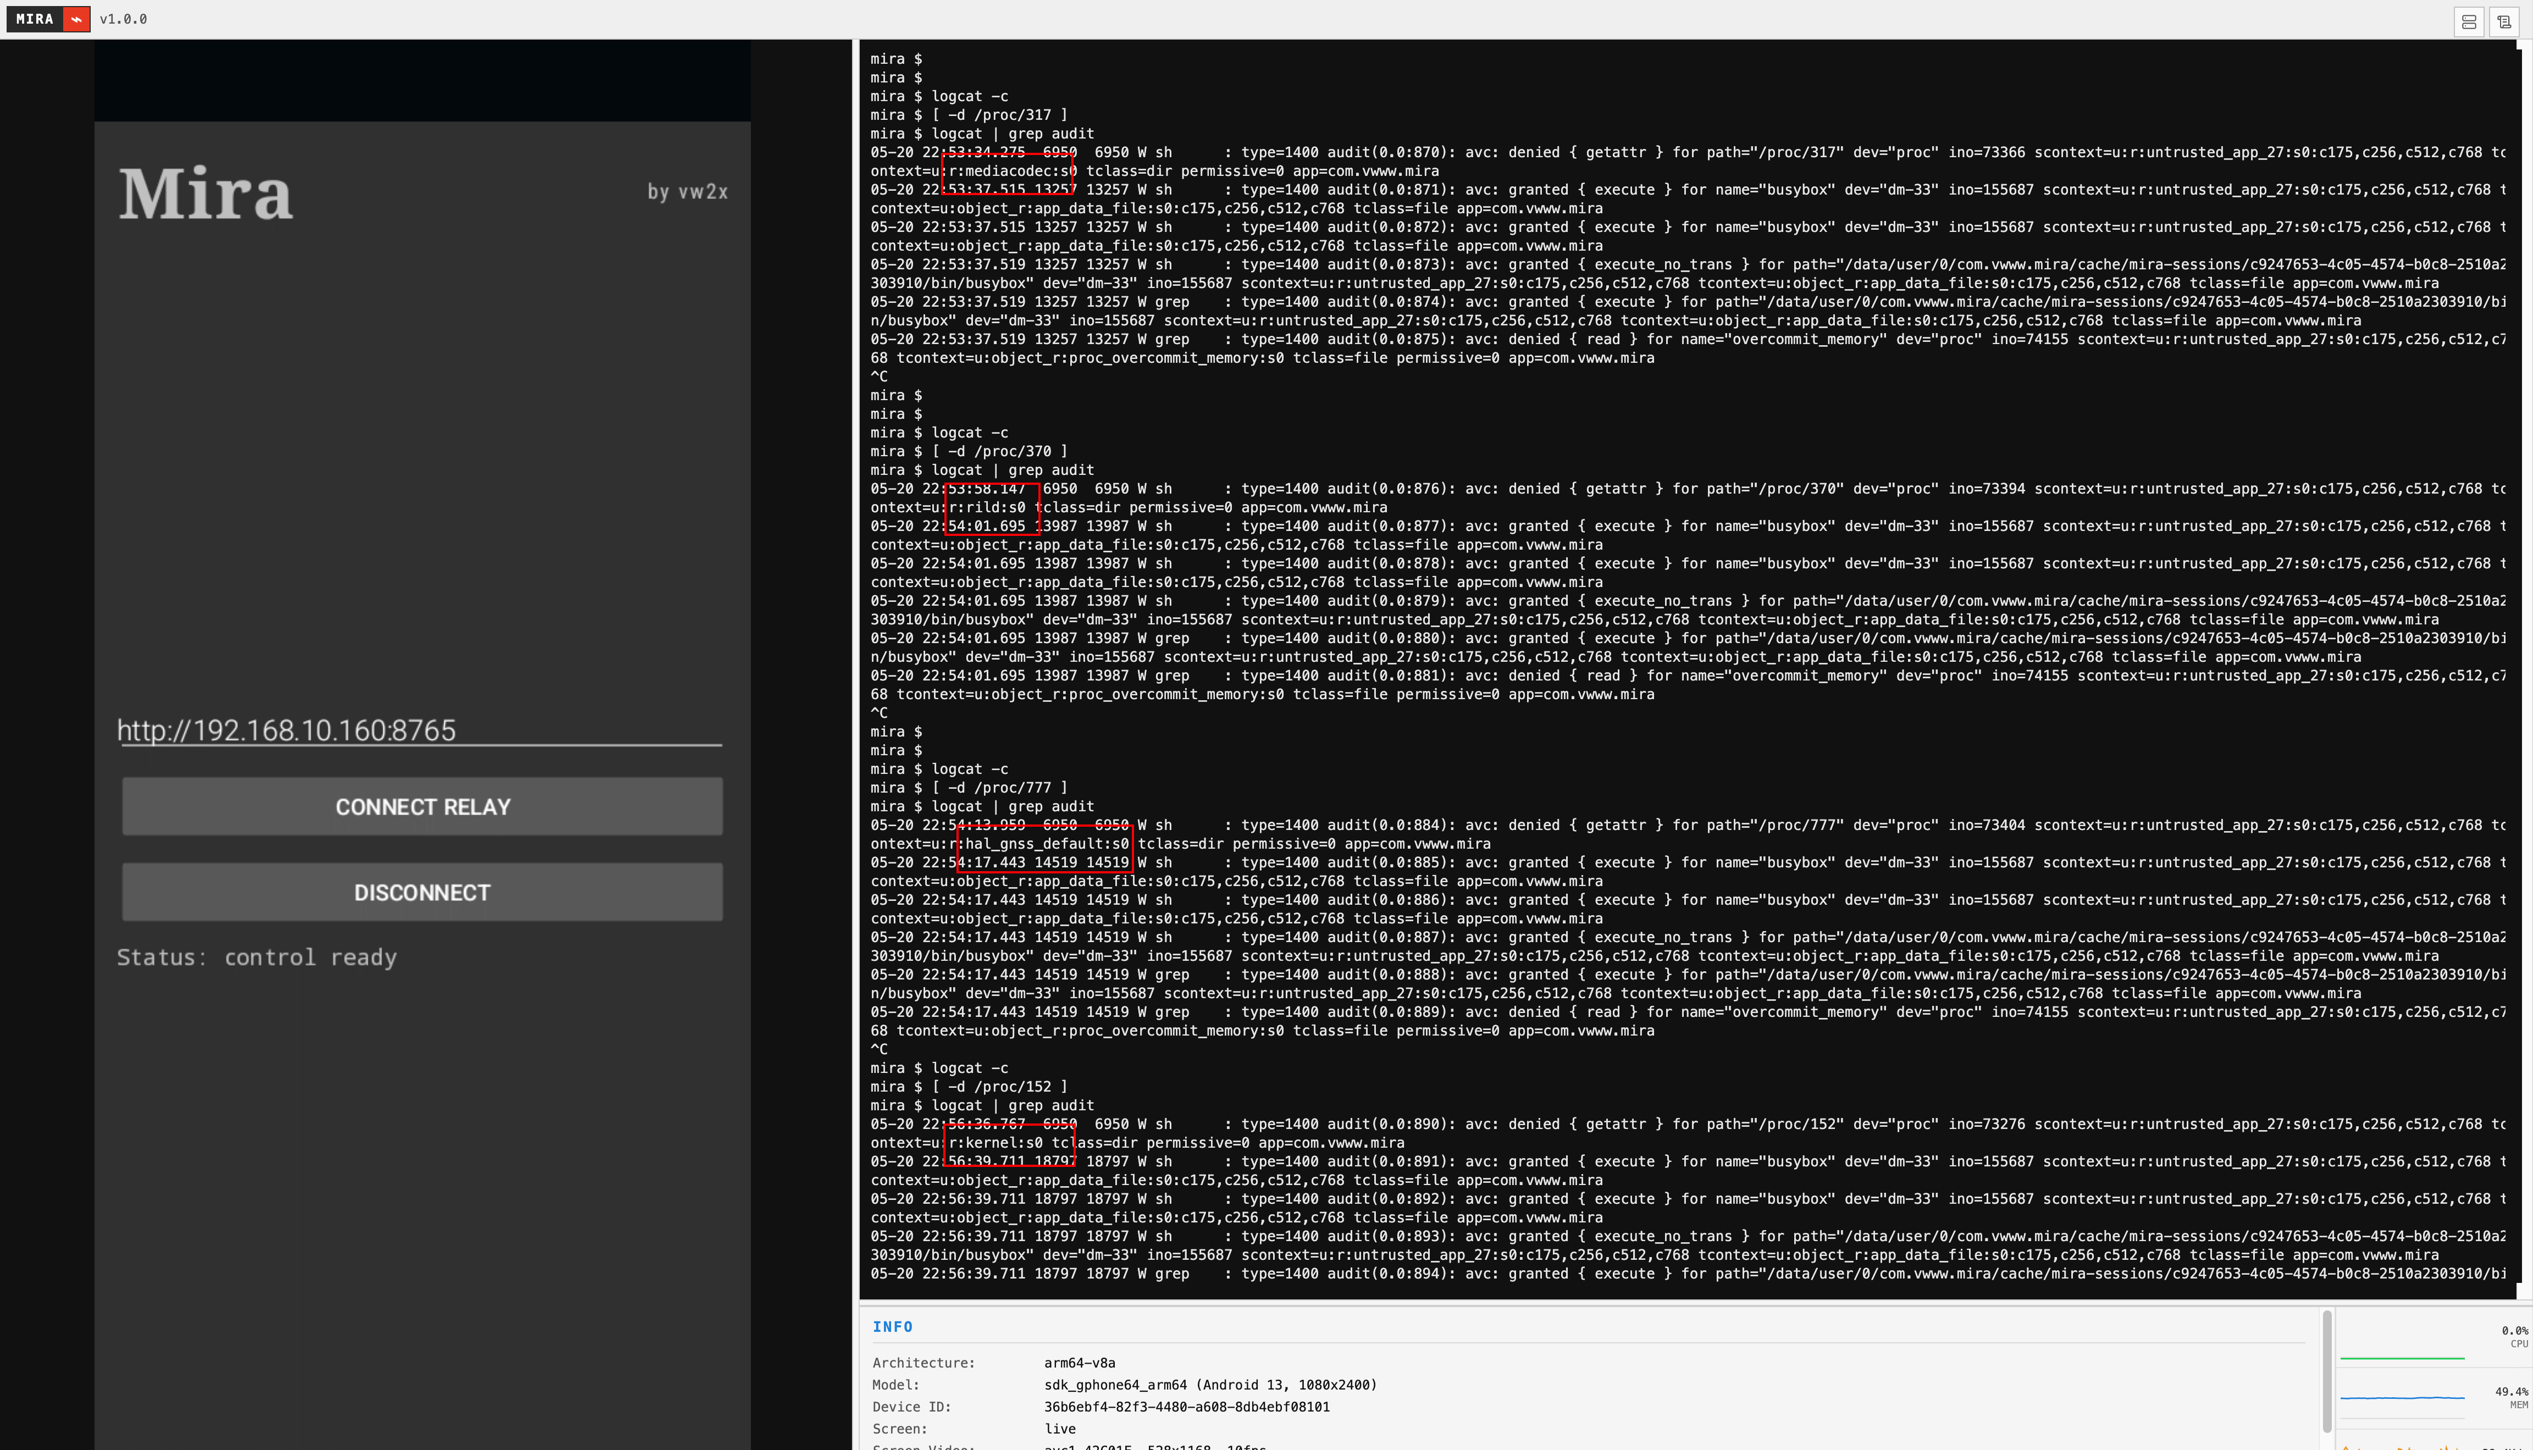The width and height of the screenshot is (2533, 1450).
Task: Select the arm64-v8a architecture value
Action: click(x=1079, y=1363)
